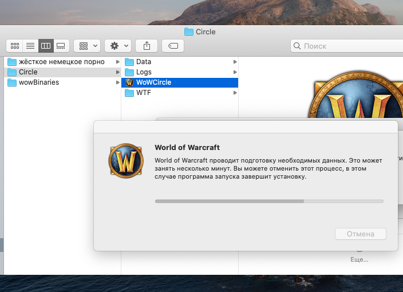The width and height of the screenshot is (403, 292).
Task: Click the Отмена cancel button
Action: coord(361,234)
